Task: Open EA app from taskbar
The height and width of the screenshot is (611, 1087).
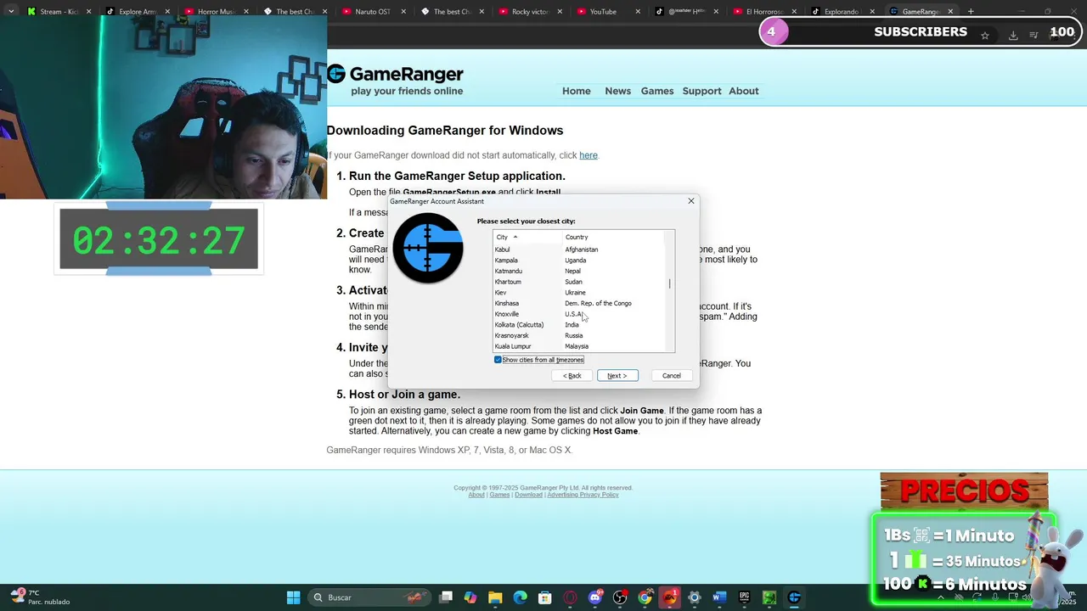Action: click(x=670, y=597)
